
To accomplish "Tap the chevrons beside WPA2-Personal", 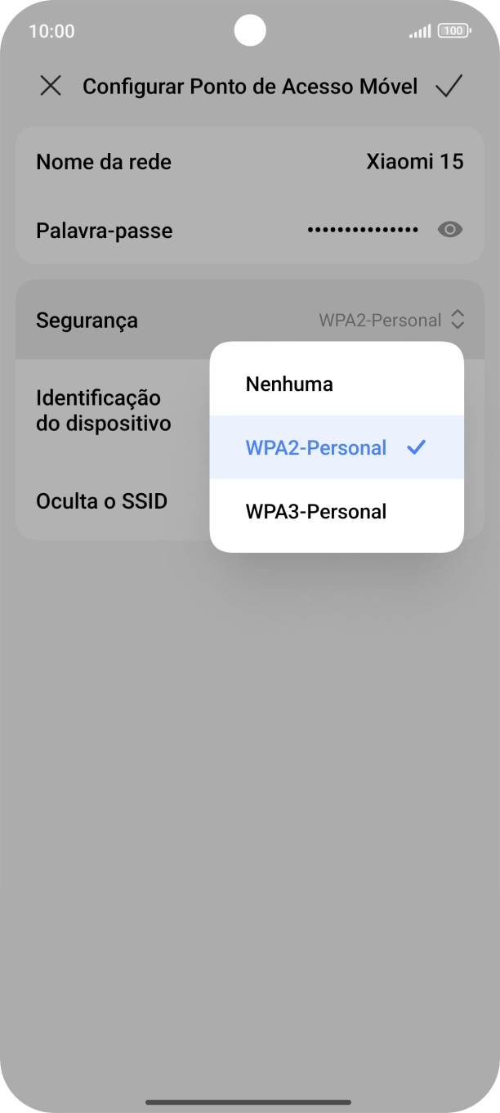I will point(458,320).
